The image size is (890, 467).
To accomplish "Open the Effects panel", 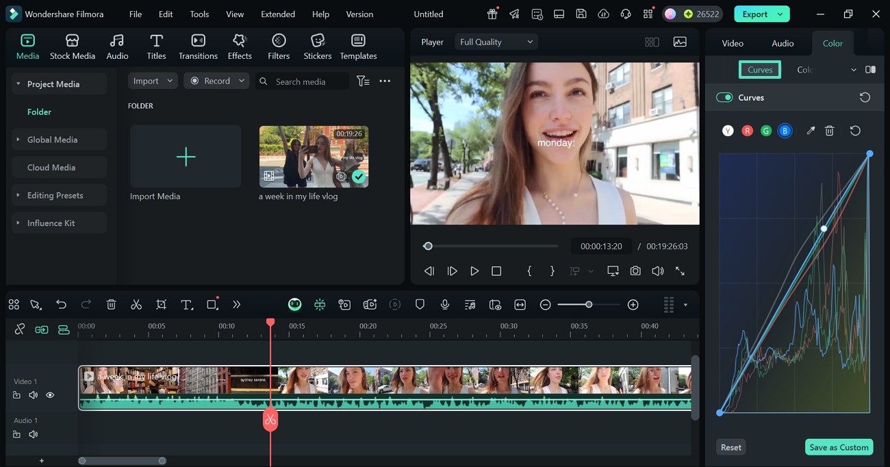I will [x=240, y=47].
